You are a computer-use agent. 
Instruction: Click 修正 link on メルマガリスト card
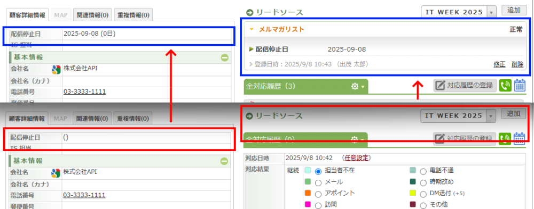(x=499, y=64)
